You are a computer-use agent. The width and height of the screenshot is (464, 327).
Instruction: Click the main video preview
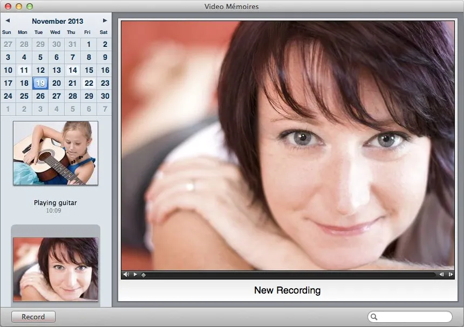[x=288, y=145]
